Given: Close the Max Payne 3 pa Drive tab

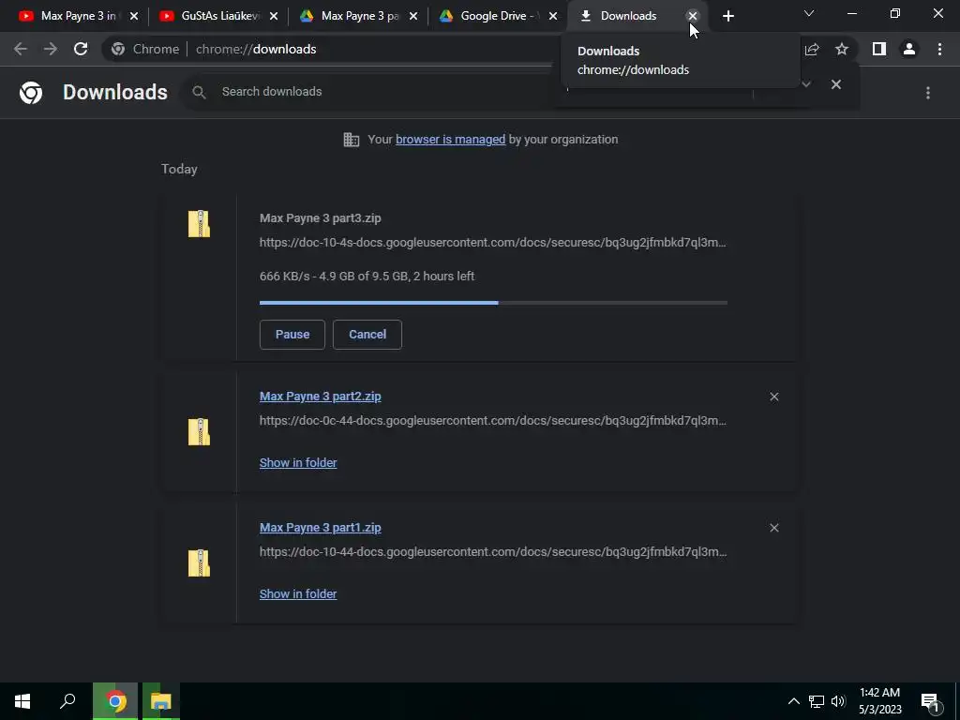Looking at the screenshot, I should coord(413,17).
